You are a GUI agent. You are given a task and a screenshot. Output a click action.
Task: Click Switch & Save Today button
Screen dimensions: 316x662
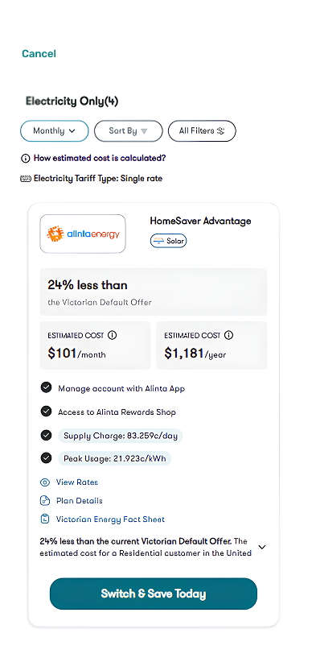[x=154, y=594]
